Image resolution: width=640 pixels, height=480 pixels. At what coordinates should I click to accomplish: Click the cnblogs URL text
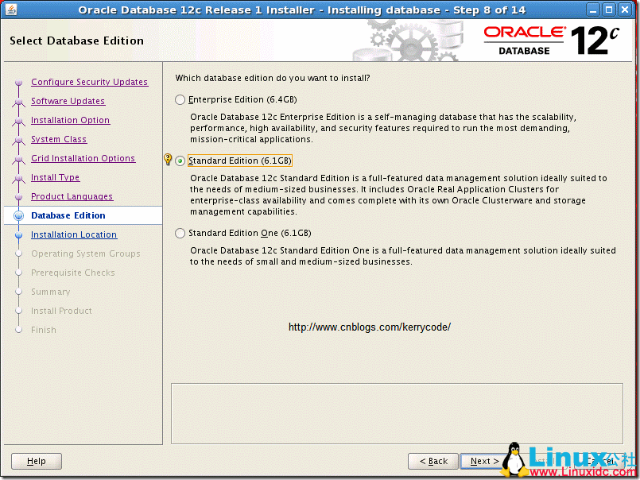(370, 327)
